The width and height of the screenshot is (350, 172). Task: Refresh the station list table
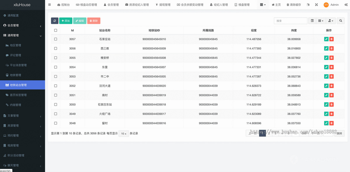(x=55, y=21)
